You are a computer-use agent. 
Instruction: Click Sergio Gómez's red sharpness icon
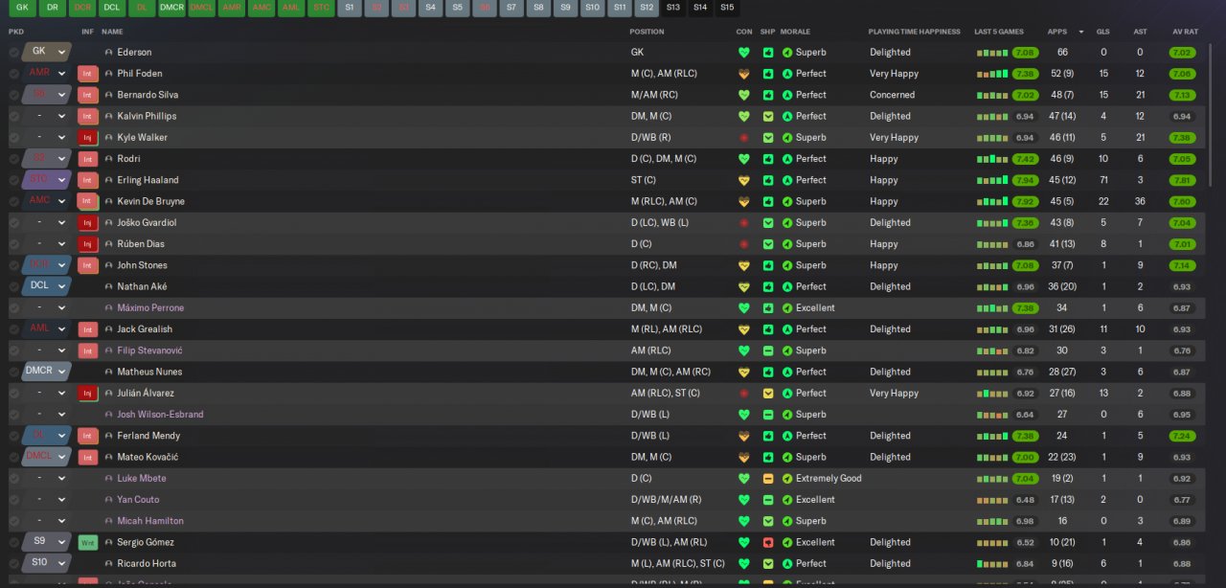click(x=768, y=542)
